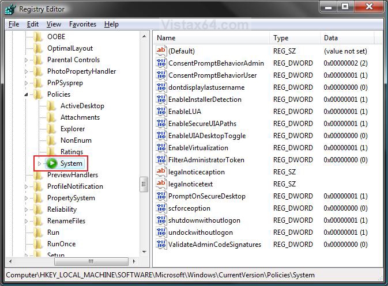Click the EnableLUA DWORD value icon

point(161,112)
